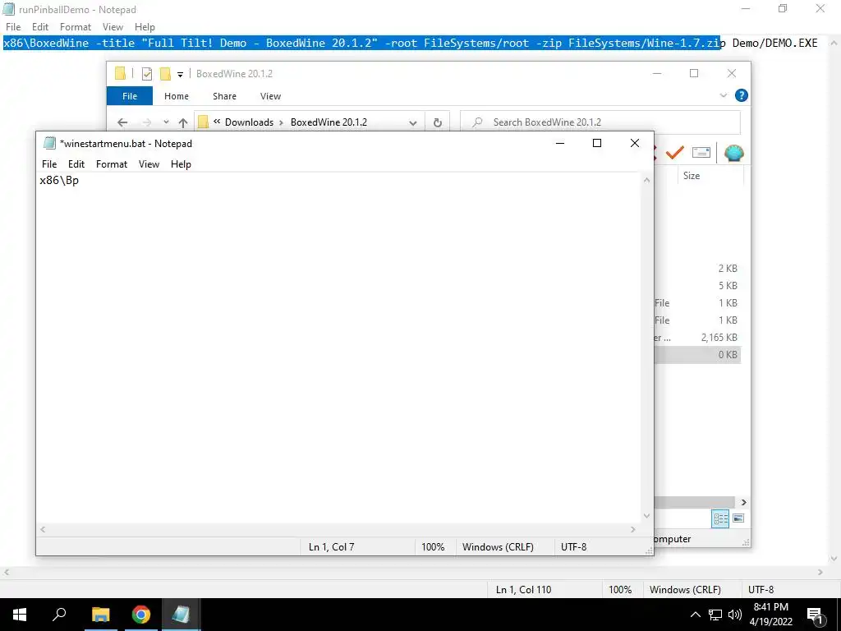Show hidden system tray icons
Image resolution: width=841 pixels, height=631 pixels.
(x=695, y=615)
